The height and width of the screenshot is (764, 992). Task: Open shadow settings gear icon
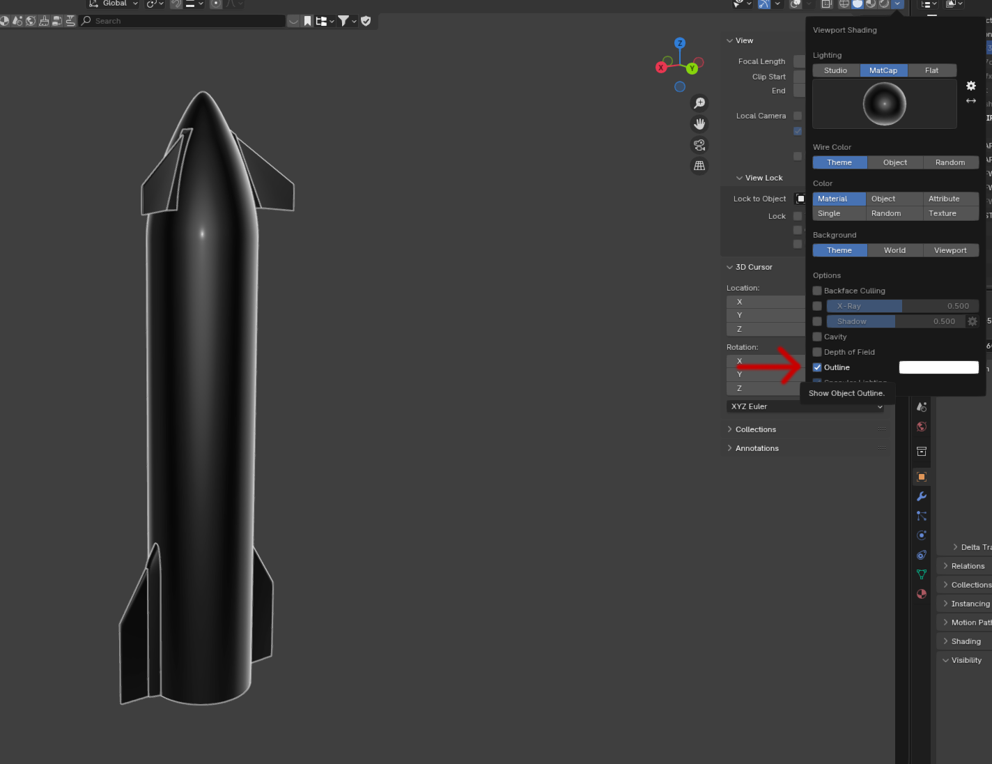[972, 321]
